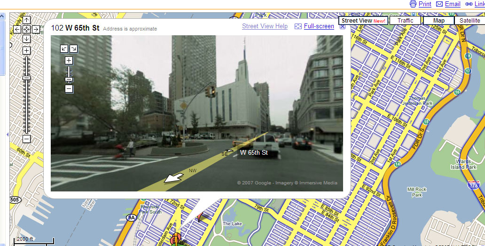Viewport: 485px width, 246px height.
Task: Click the return-to-last-result center button
Action: tap(27, 29)
